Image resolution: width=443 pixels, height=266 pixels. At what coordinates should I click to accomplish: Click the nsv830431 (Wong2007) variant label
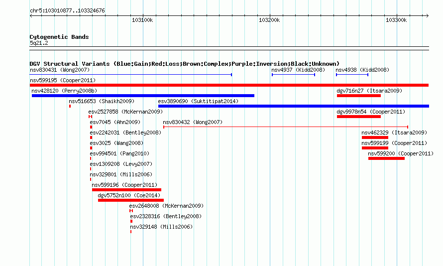(60, 70)
